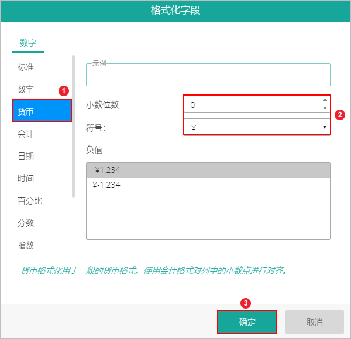
Task: Decrease decimal places with down arrow
Action: (x=325, y=109)
